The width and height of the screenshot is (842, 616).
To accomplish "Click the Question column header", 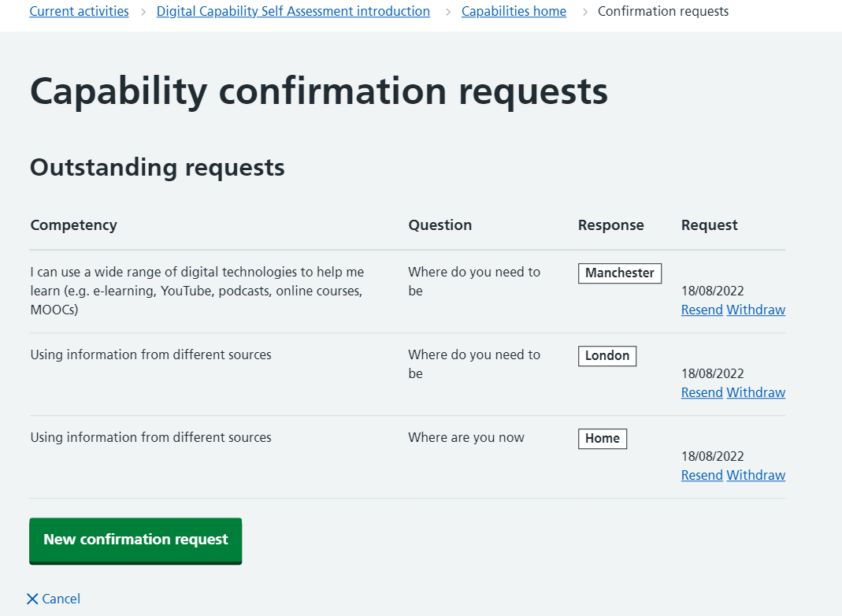I will tap(440, 225).
